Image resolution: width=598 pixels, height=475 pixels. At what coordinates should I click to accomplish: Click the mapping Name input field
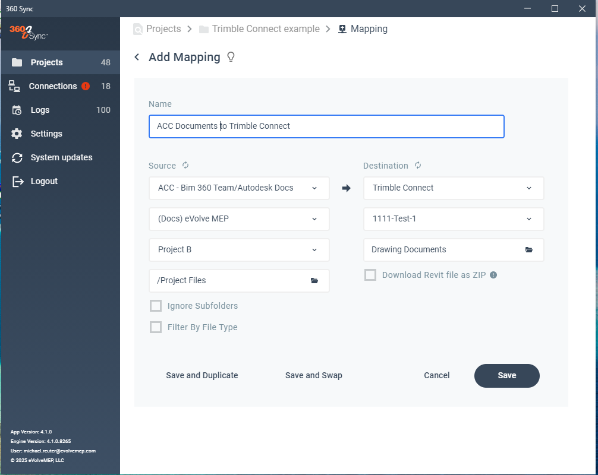click(326, 126)
